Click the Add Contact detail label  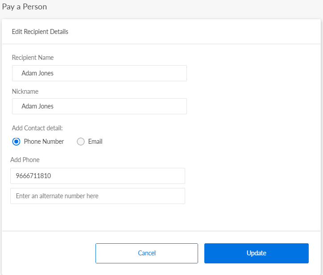pos(37,128)
